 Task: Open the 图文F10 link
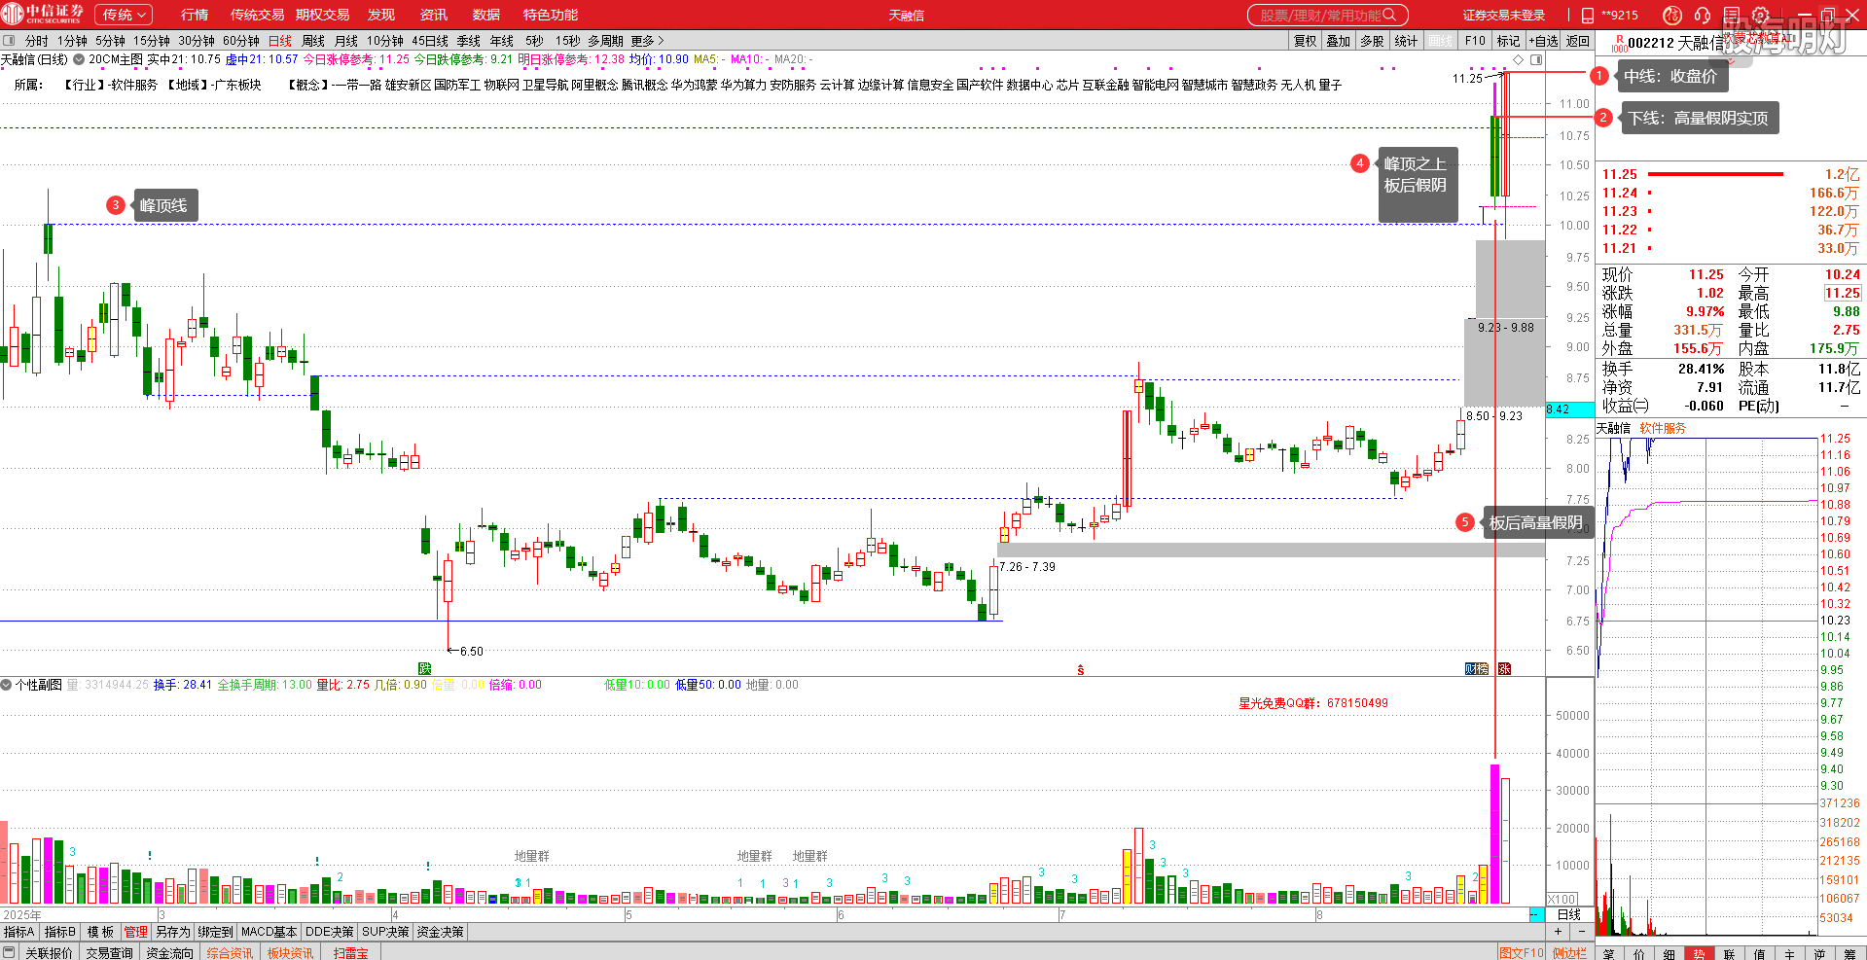[x=1522, y=953]
